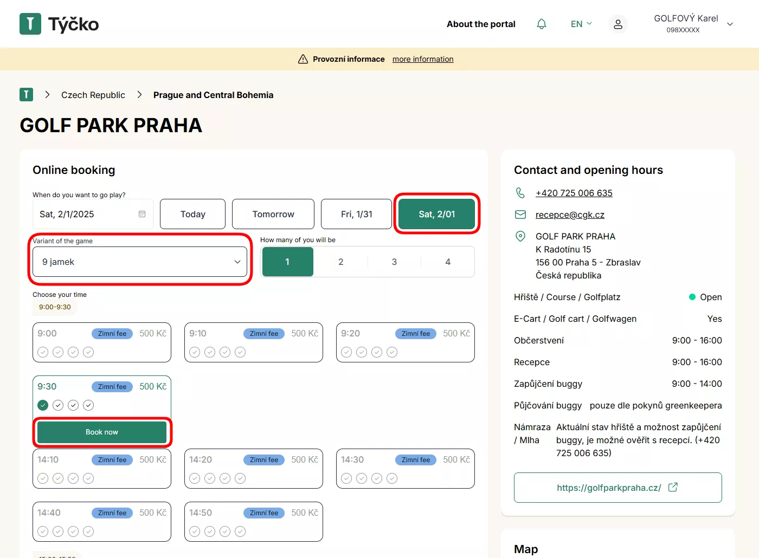Click the Zimní fee badge on 14:50 slot
Image resolution: width=759 pixels, height=558 pixels.
click(264, 513)
